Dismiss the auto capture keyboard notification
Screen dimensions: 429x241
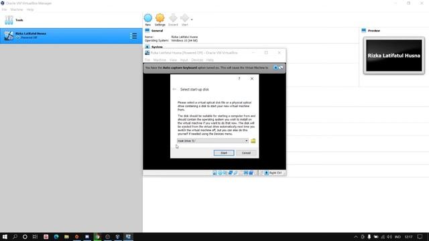coord(275,68)
